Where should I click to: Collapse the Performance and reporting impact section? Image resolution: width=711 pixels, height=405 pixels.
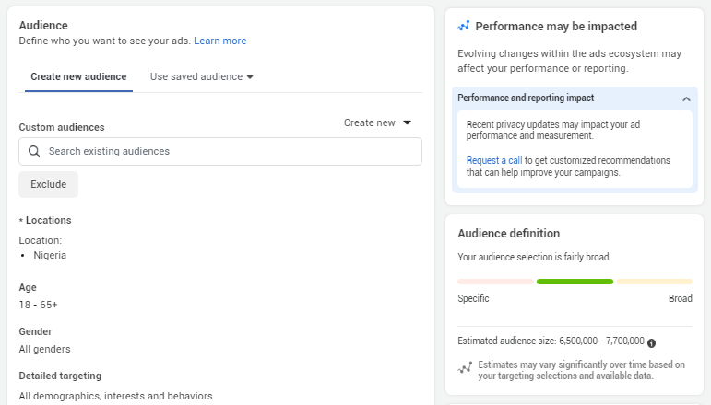tap(686, 98)
